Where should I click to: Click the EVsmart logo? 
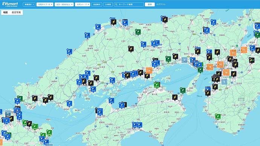(x=10, y=4)
